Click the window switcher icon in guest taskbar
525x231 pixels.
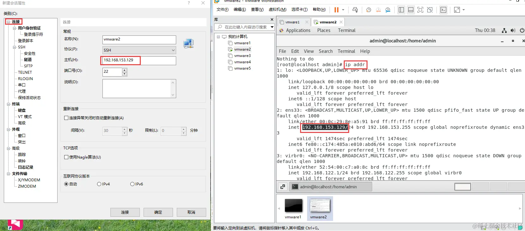(x=283, y=187)
